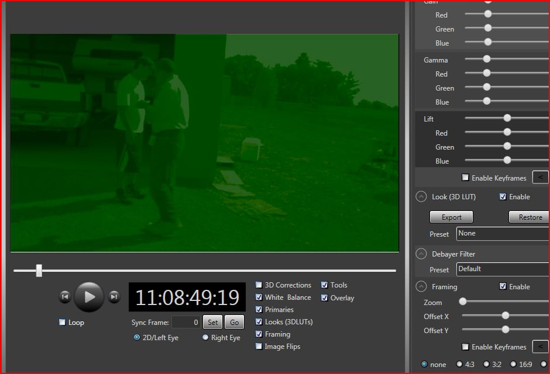This screenshot has width=550, height=374.
Task: Select the Right Eye radio button
Action: pos(205,338)
